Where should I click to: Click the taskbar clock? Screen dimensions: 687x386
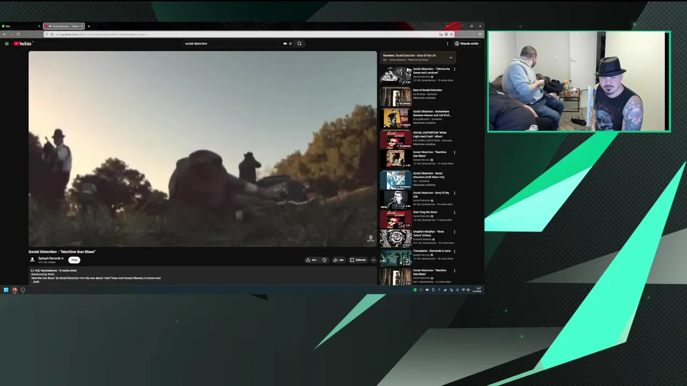pyautogui.click(x=478, y=289)
